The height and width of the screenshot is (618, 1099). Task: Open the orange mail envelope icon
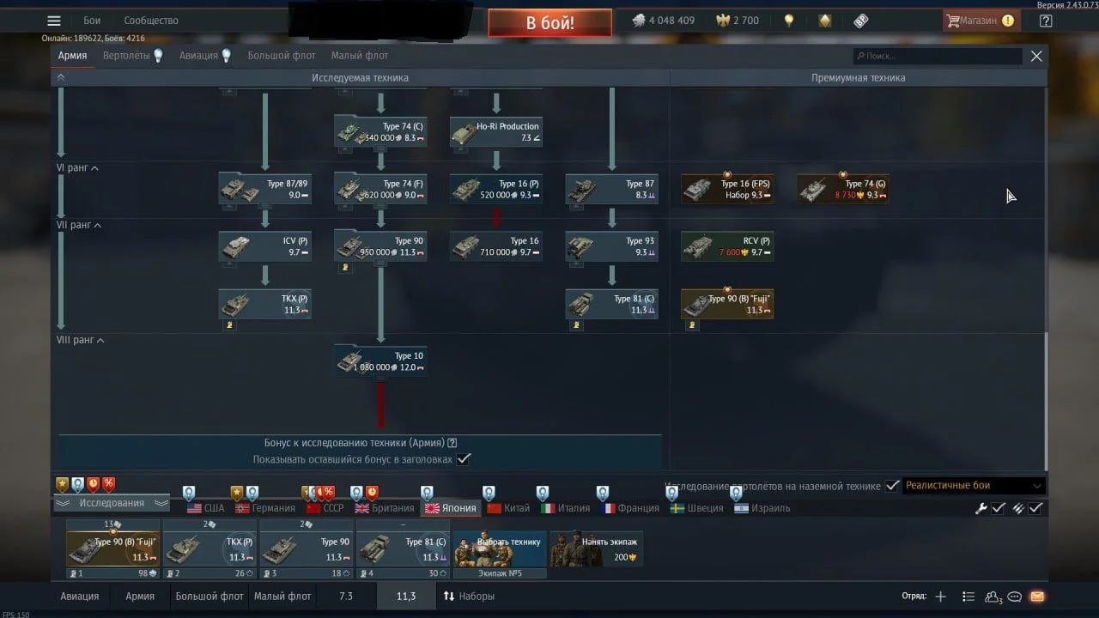(1037, 597)
